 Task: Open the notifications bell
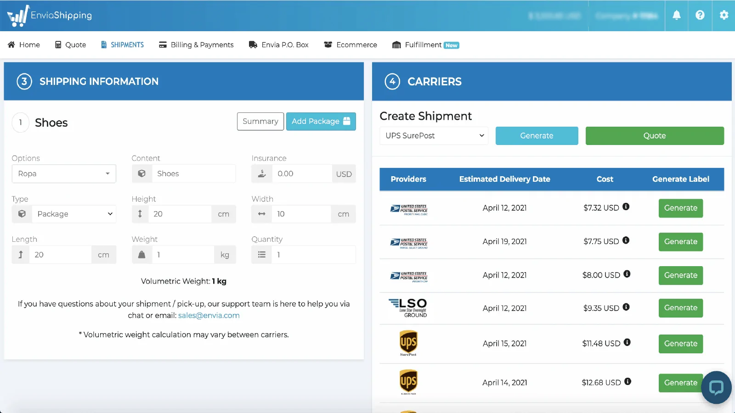(x=677, y=15)
